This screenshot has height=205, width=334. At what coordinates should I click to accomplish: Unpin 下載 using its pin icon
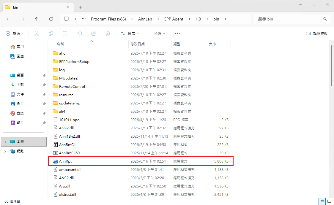(44, 85)
